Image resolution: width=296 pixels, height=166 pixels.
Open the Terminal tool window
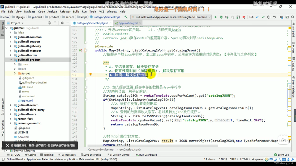pyautogui.click(x=47, y=155)
